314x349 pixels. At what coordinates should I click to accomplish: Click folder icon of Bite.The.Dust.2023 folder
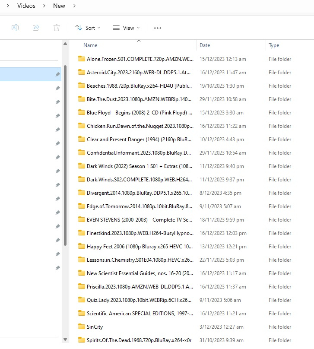point(82,99)
